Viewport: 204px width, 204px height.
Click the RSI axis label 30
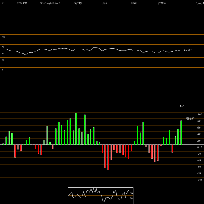(3, 60)
